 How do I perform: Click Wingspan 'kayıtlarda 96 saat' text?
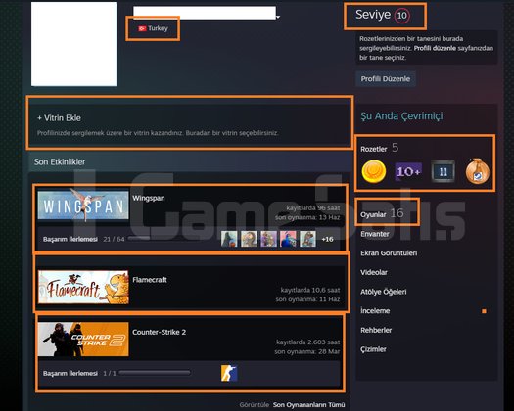pyautogui.click(x=313, y=208)
